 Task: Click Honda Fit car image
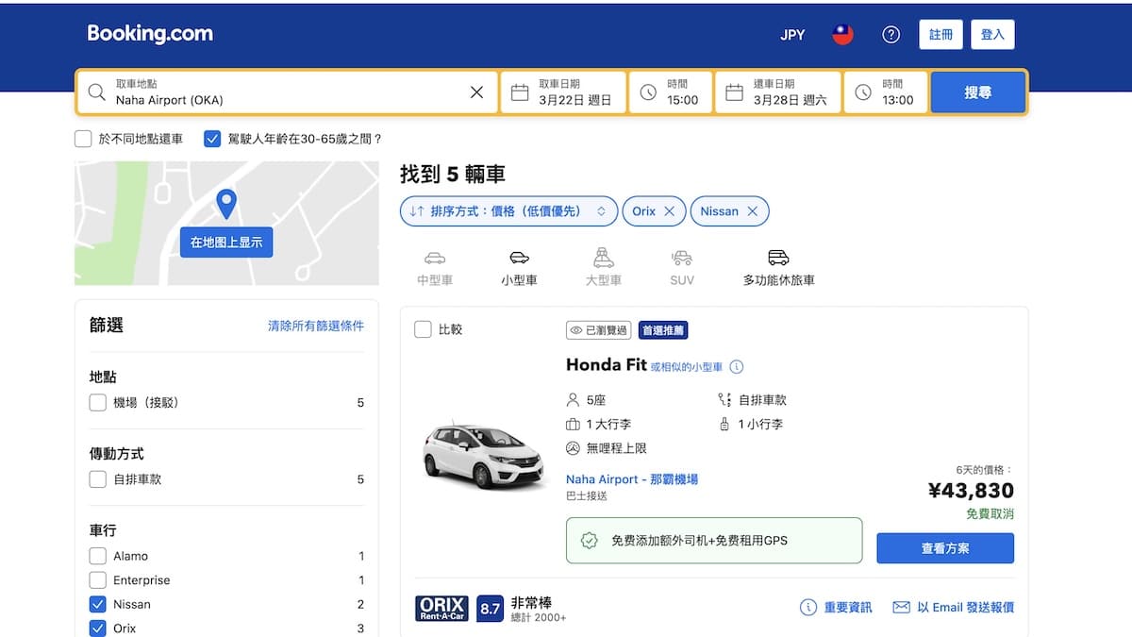(483, 455)
